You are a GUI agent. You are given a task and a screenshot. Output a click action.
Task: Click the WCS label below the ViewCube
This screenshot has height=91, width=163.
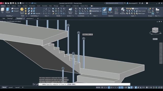click(x=155, y=39)
